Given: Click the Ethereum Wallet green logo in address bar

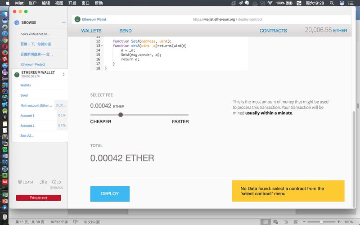Looking at the screenshot, I should point(77,19).
